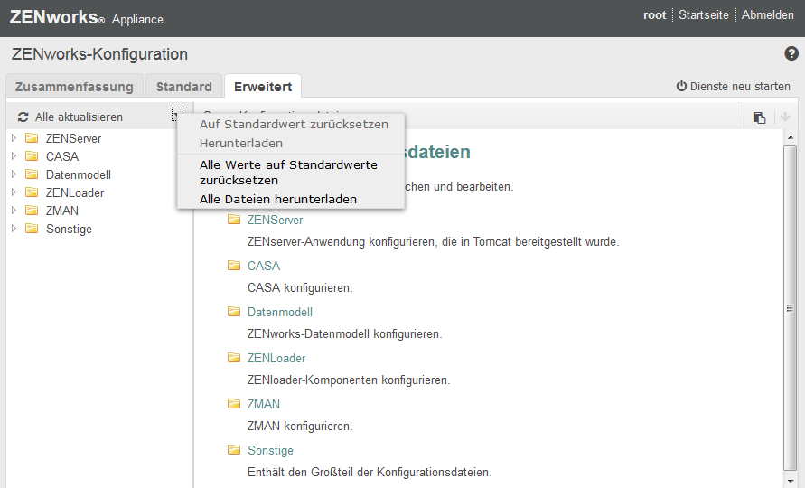The height and width of the screenshot is (488, 805).
Task: Go to Startseite in the header
Action: (x=703, y=15)
